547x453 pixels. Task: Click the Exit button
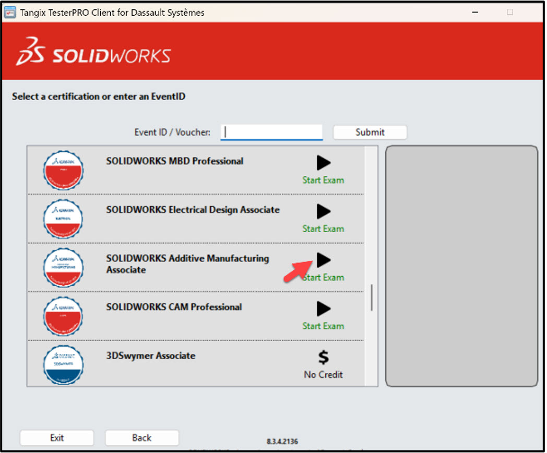[56, 438]
